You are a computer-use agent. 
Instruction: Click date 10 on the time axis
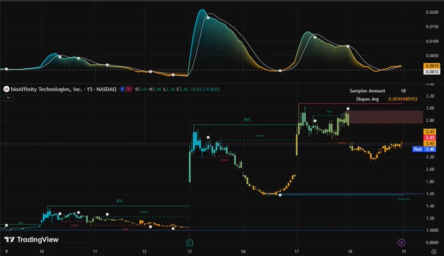[42, 251]
